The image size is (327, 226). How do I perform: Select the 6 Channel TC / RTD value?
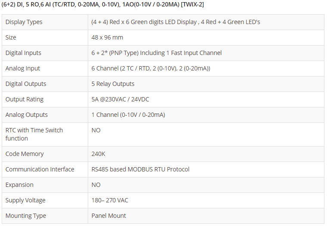pyautogui.click(x=151, y=68)
